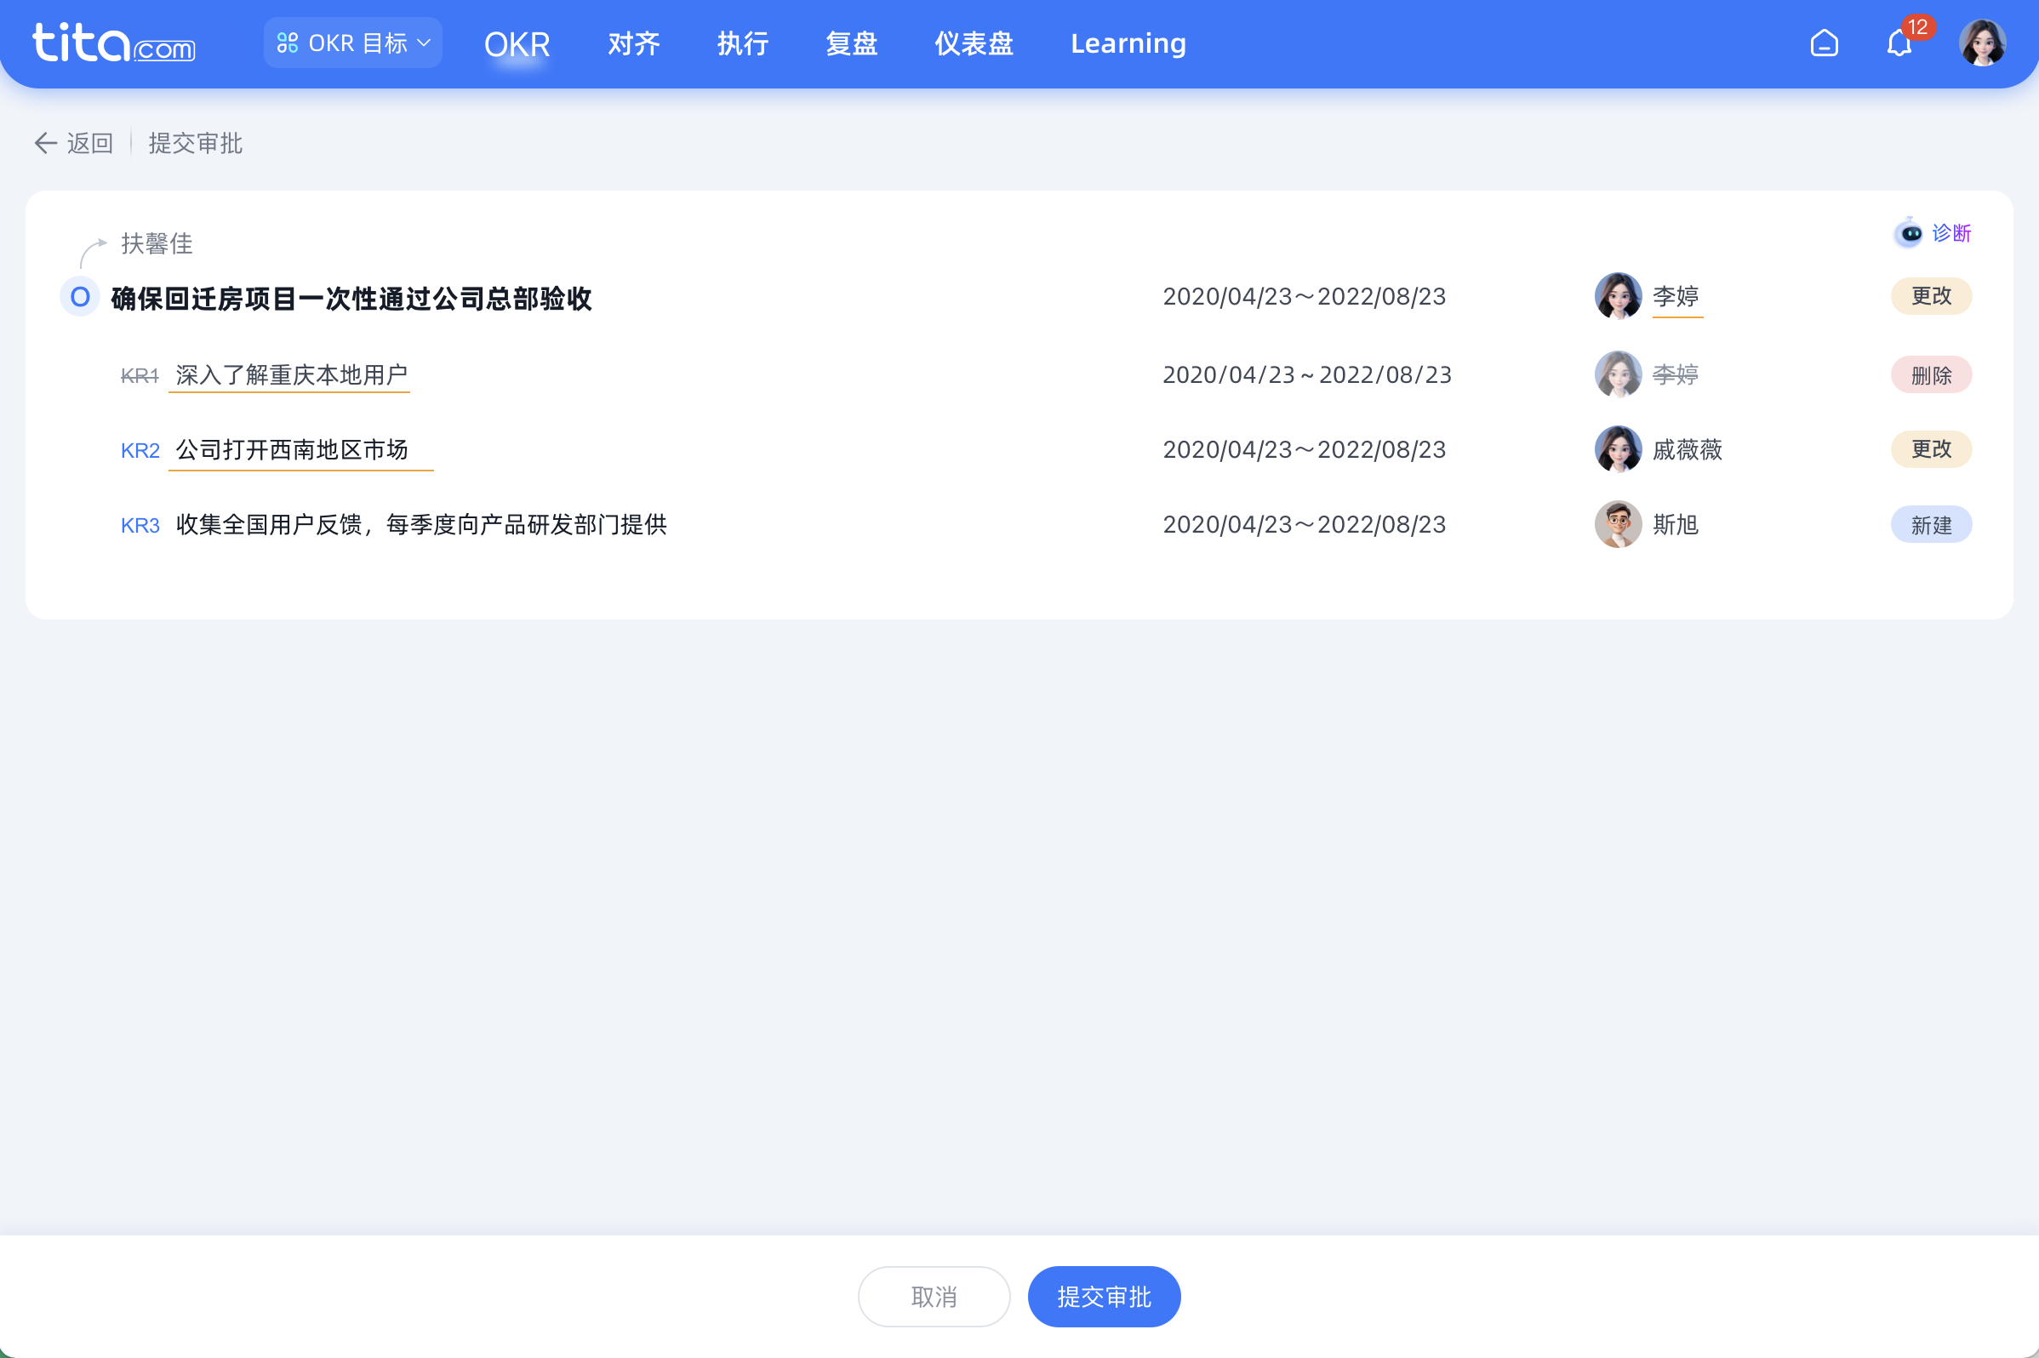Click the 更改 badge on the objective
The height and width of the screenshot is (1358, 2039).
tap(1932, 296)
